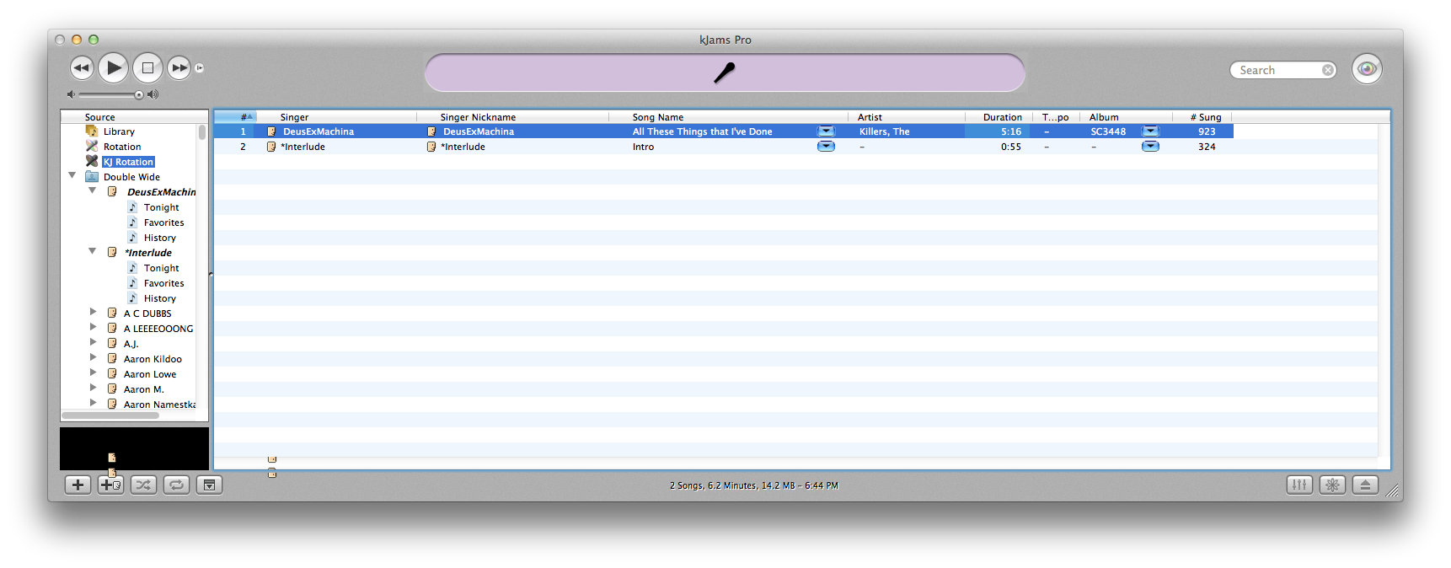Open song dropdown for All These Things

[826, 131]
